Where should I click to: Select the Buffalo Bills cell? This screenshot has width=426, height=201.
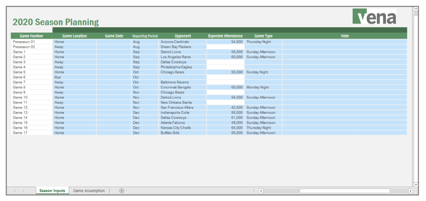pyautogui.click(x=182, y=133)
